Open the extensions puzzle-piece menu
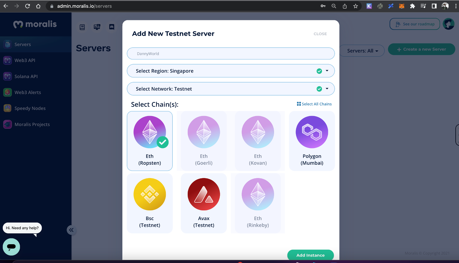The height and width of the screenshot is (263, 459). [x=412, y=6]
